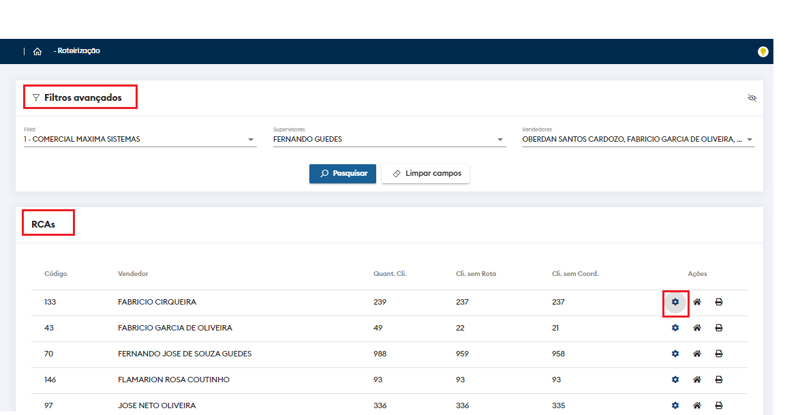Screen dimensions: 785x415
Task: Hide the advanced filters panel
Action: tap(752, 98)
